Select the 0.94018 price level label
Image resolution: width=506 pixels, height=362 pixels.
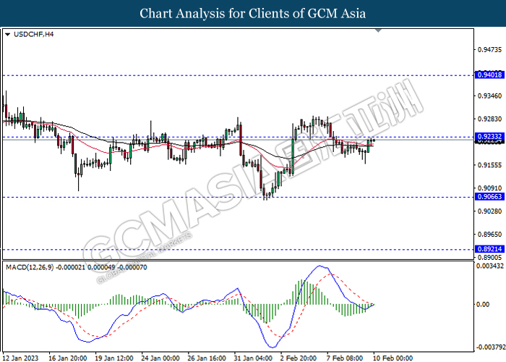pos(489,75)
